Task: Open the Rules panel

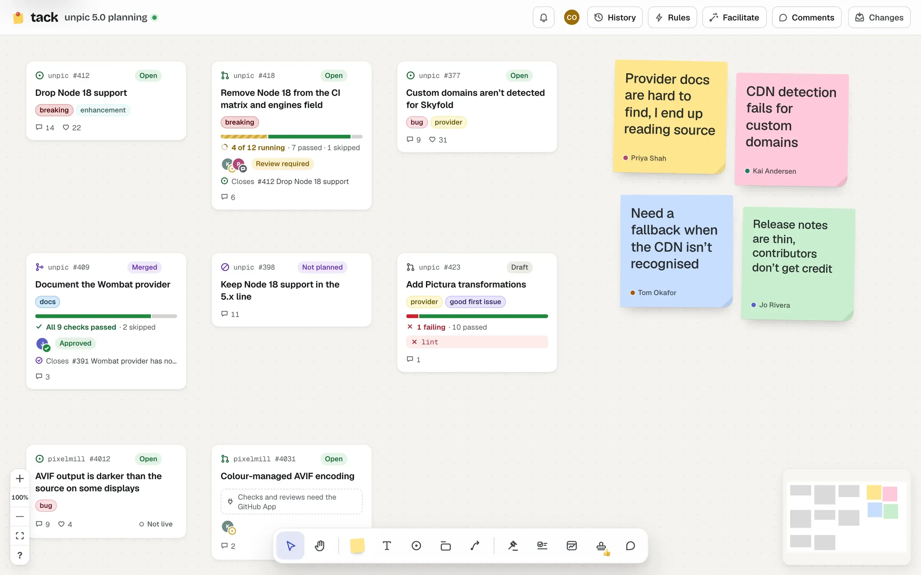Action: (672, 17)
